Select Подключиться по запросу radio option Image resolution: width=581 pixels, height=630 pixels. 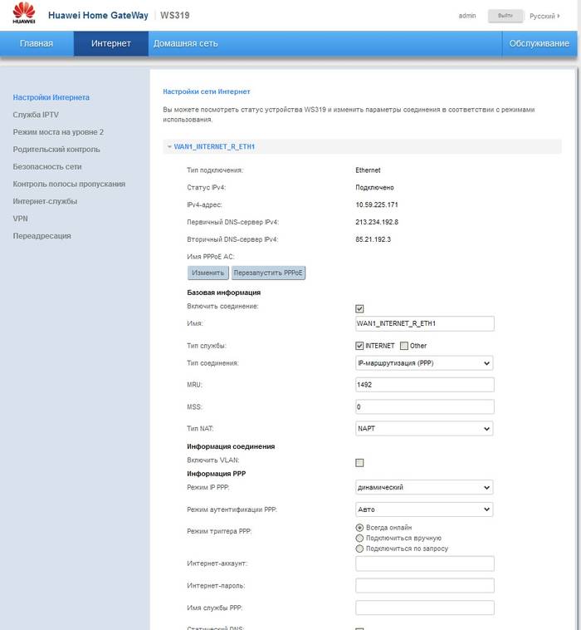click(359, 549)
